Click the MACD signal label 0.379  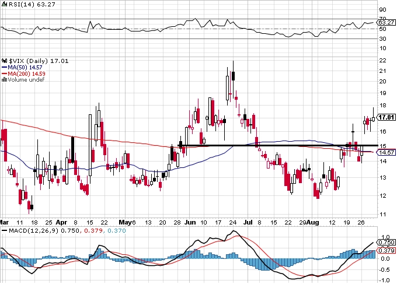coord(386,250)
